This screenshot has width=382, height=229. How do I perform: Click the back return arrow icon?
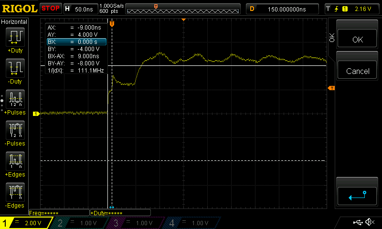tap(358, 195)
